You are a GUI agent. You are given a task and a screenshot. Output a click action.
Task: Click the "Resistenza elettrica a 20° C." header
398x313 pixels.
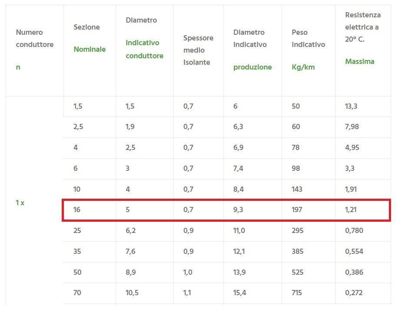[362, 27]
